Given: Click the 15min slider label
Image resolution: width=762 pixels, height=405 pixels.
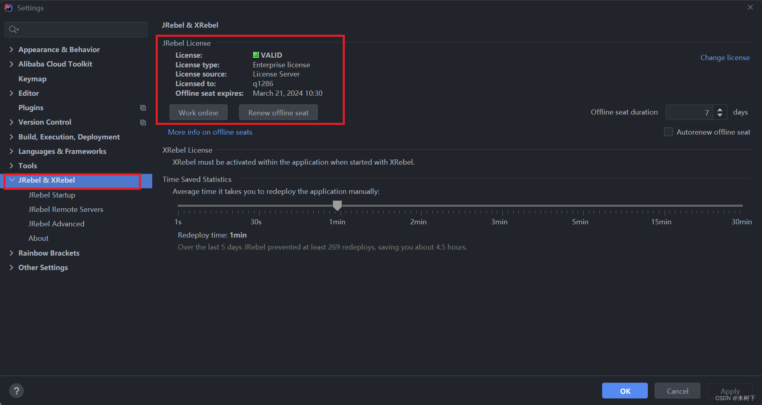Looking at the screenshot, I should point(661,222).
